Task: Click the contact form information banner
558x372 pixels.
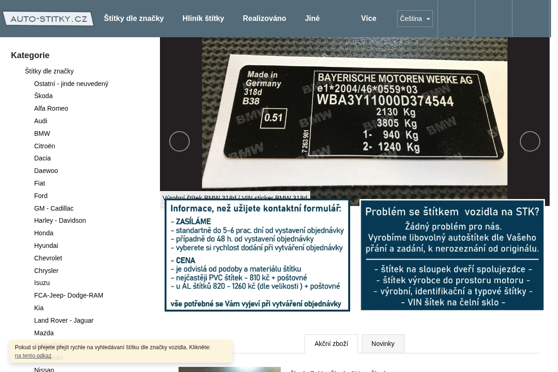Action: (257, 255)
